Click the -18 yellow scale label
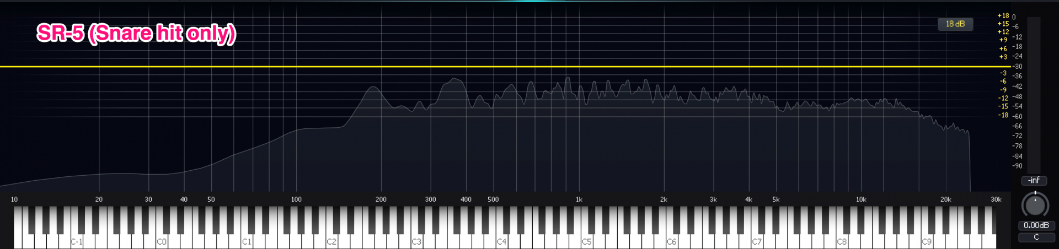The image size is (1059, 249). click(x=1003, y=115)
